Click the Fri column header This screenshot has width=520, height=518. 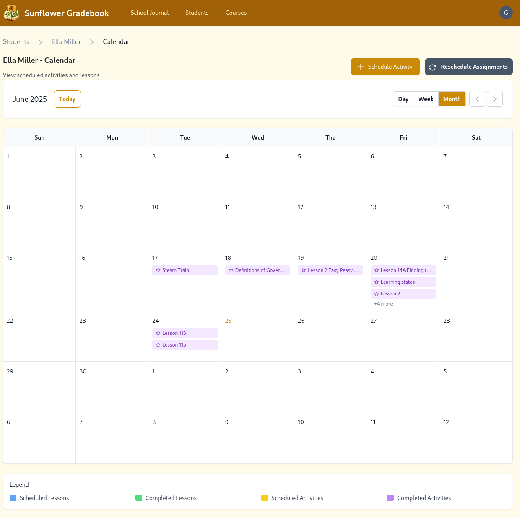[x=403, y=137]
